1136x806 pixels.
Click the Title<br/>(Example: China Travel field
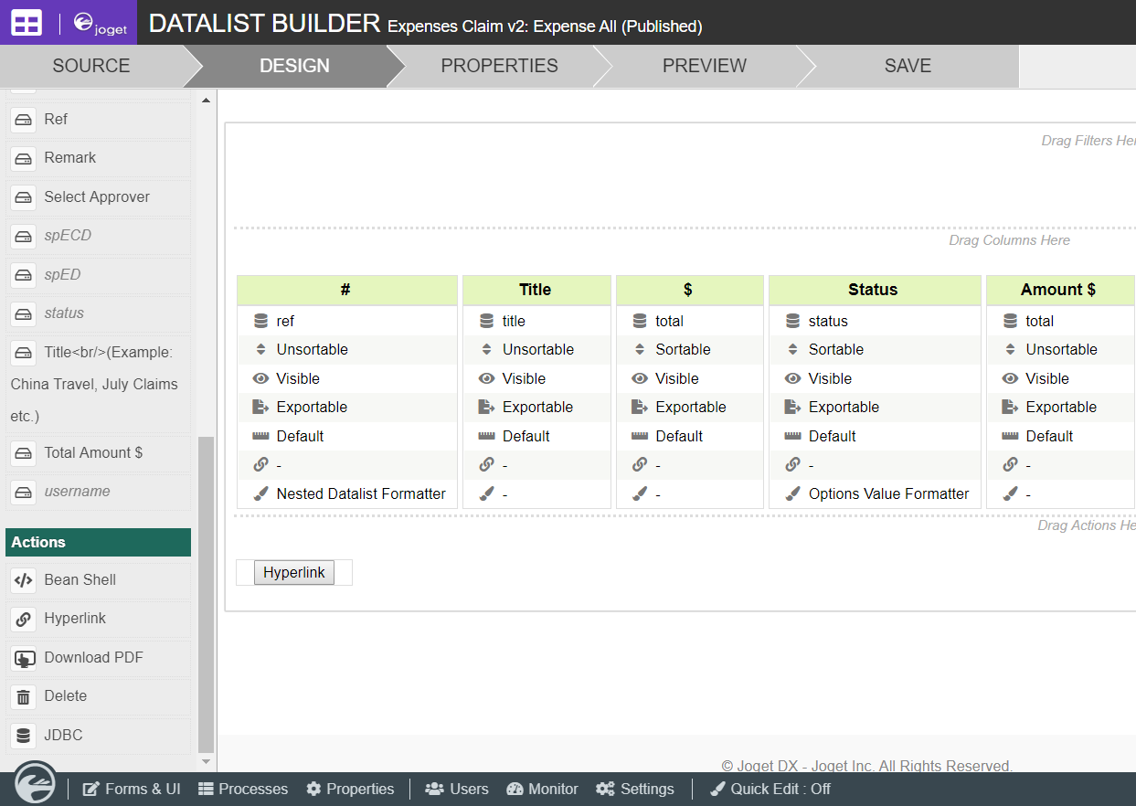[99, 384]
